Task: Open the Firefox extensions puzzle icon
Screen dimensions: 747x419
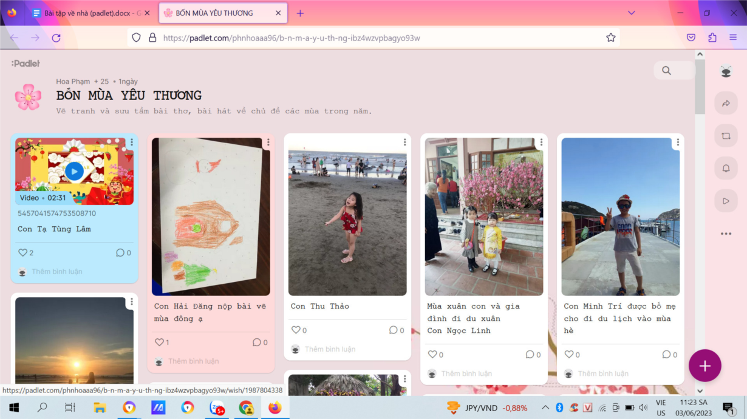Action: 712,38
